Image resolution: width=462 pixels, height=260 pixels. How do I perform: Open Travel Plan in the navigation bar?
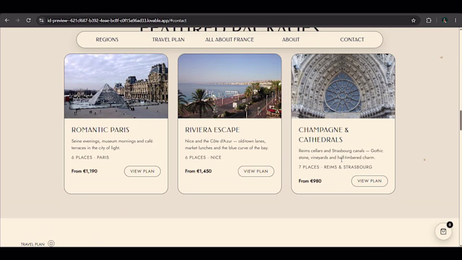(168, 39)
